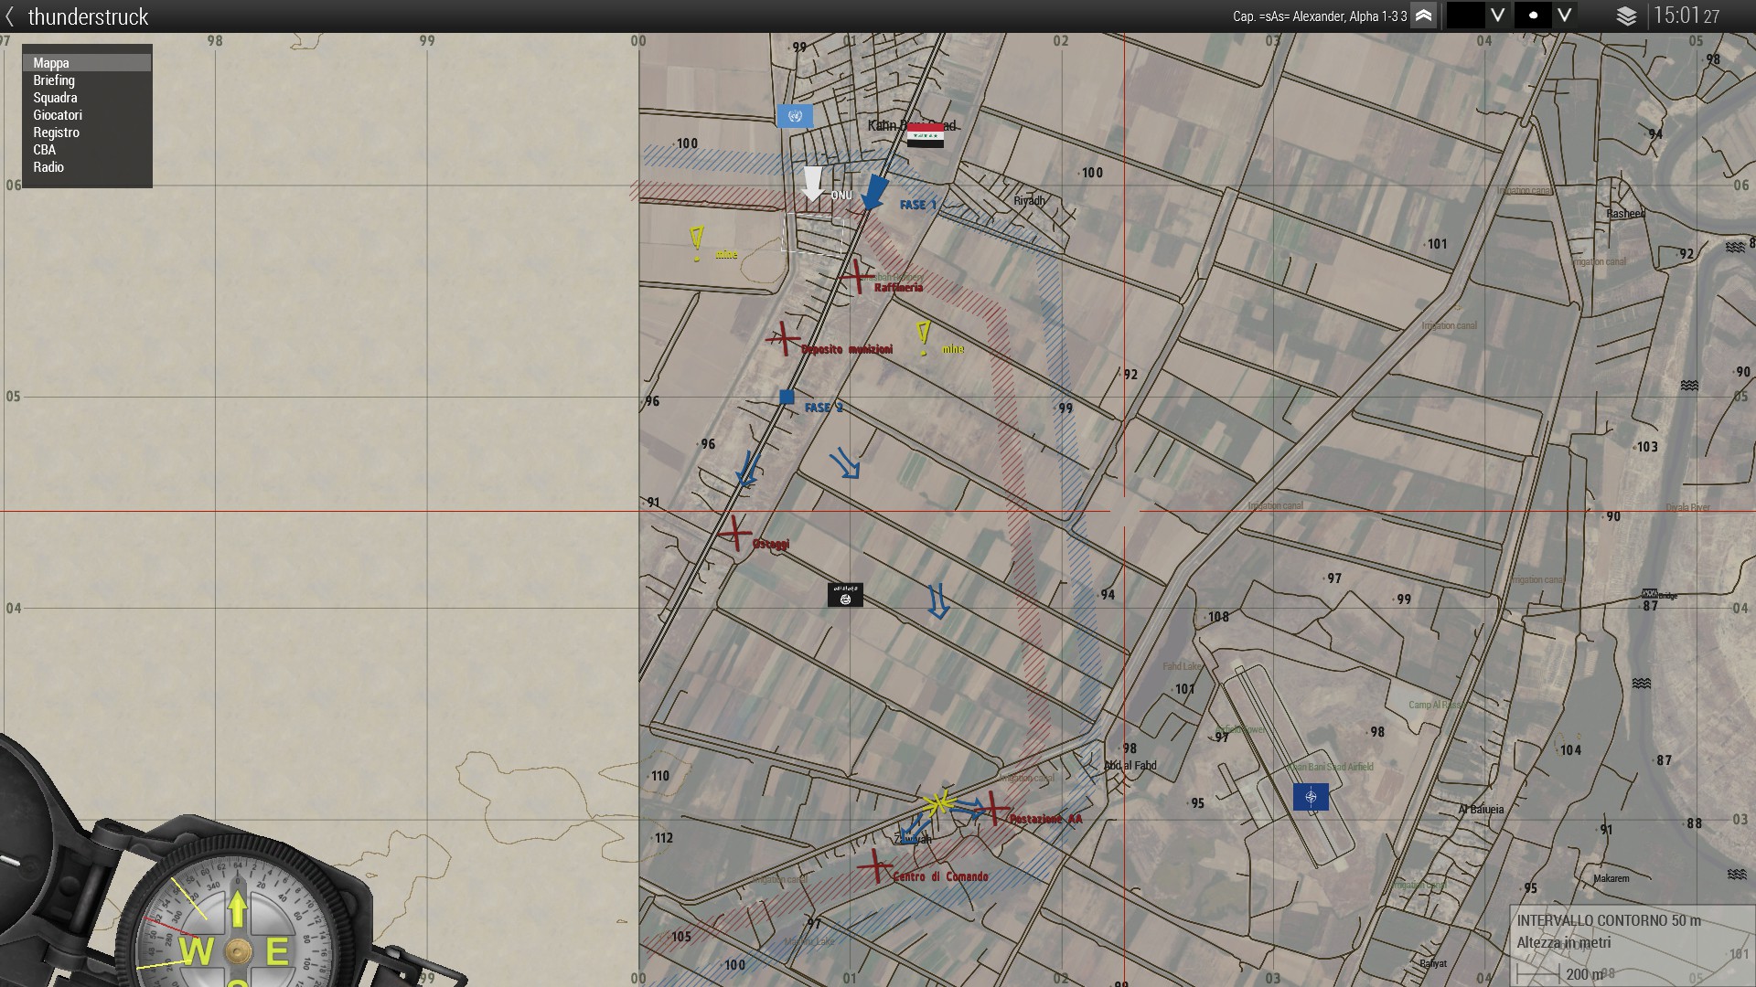Select Mappa in the side menu
The width and height of the screenshot is (1756, 987).
(x=87, y=63)
